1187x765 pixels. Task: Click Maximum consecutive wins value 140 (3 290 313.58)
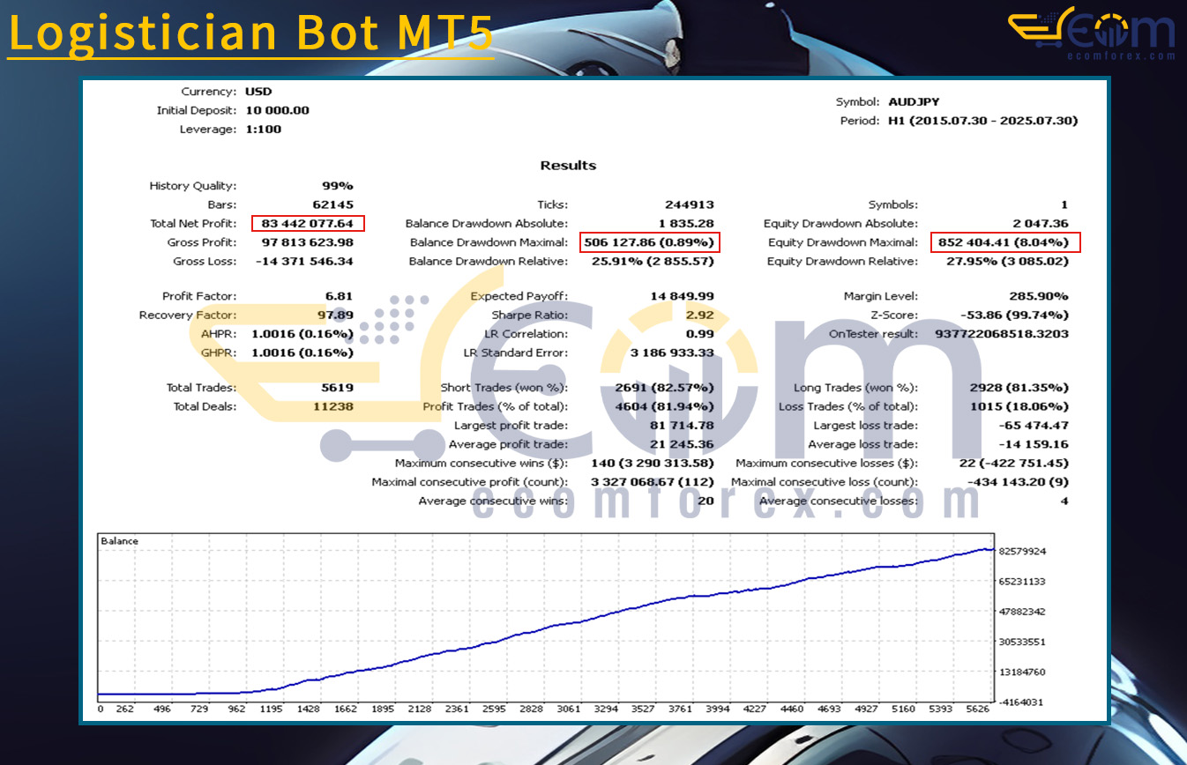[653, 464]
